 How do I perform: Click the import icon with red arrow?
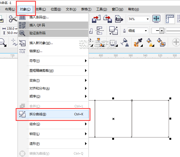pos(96,19)
